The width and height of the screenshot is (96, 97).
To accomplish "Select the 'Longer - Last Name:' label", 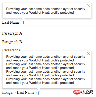I will pos(19,93).
